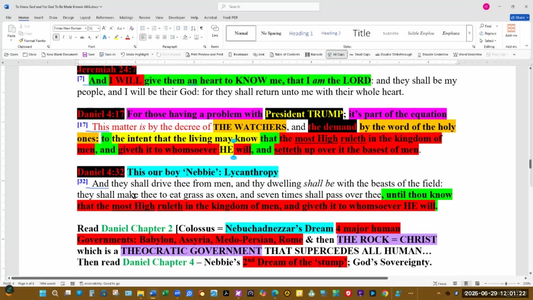Apply the Title style
Image resolution: width=533 pixels, height=300 pixels.
tap(361, 33)
